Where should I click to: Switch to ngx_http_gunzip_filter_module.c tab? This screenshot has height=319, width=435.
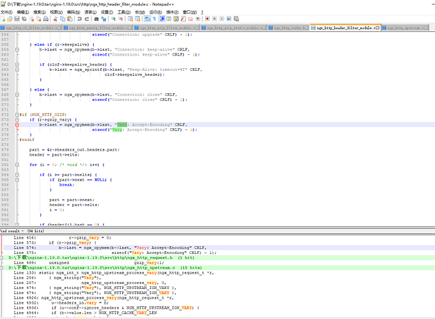click(98, 27)
